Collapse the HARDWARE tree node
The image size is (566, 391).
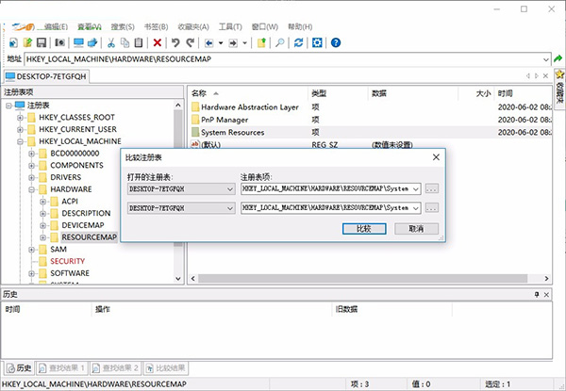pyautogui.click(x=31, y=189)
